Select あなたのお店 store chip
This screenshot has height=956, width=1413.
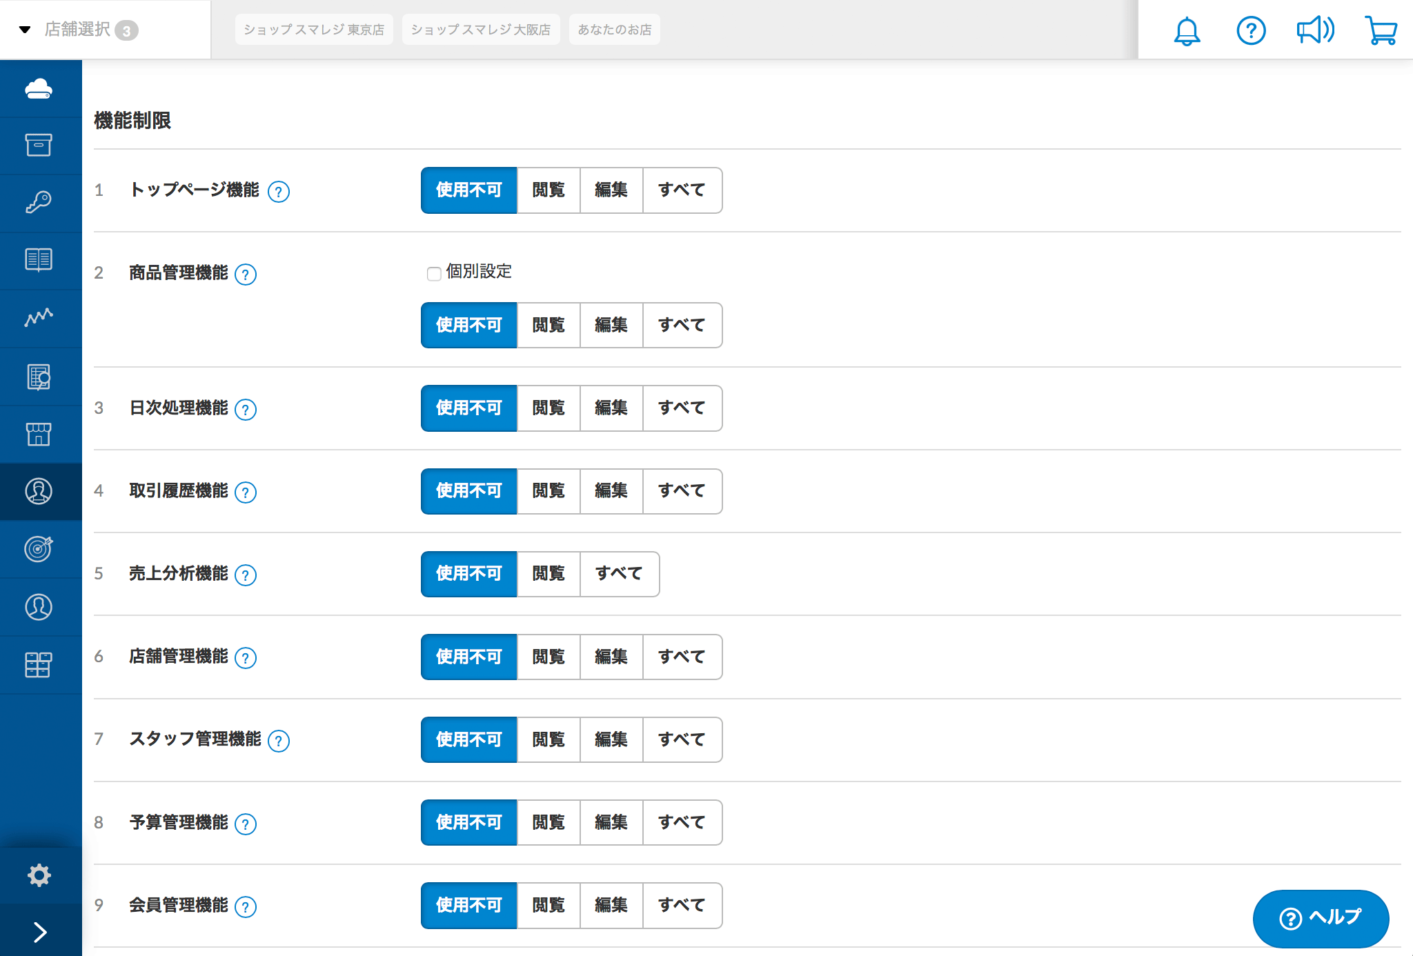pos(614,30)
